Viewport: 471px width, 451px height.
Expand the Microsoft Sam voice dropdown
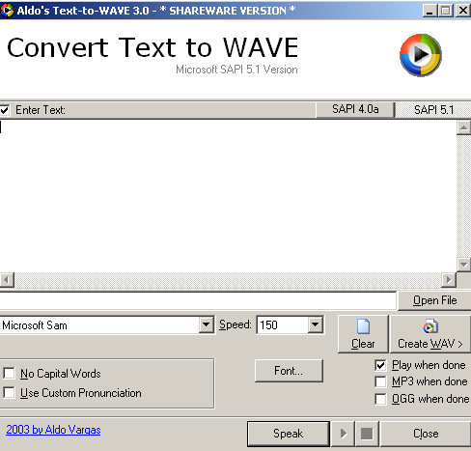click(x=206, y=325)
